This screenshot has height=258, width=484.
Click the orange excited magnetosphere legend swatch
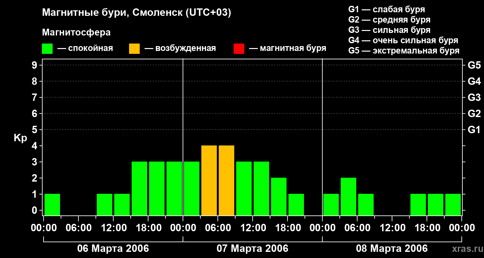[134, 48]
